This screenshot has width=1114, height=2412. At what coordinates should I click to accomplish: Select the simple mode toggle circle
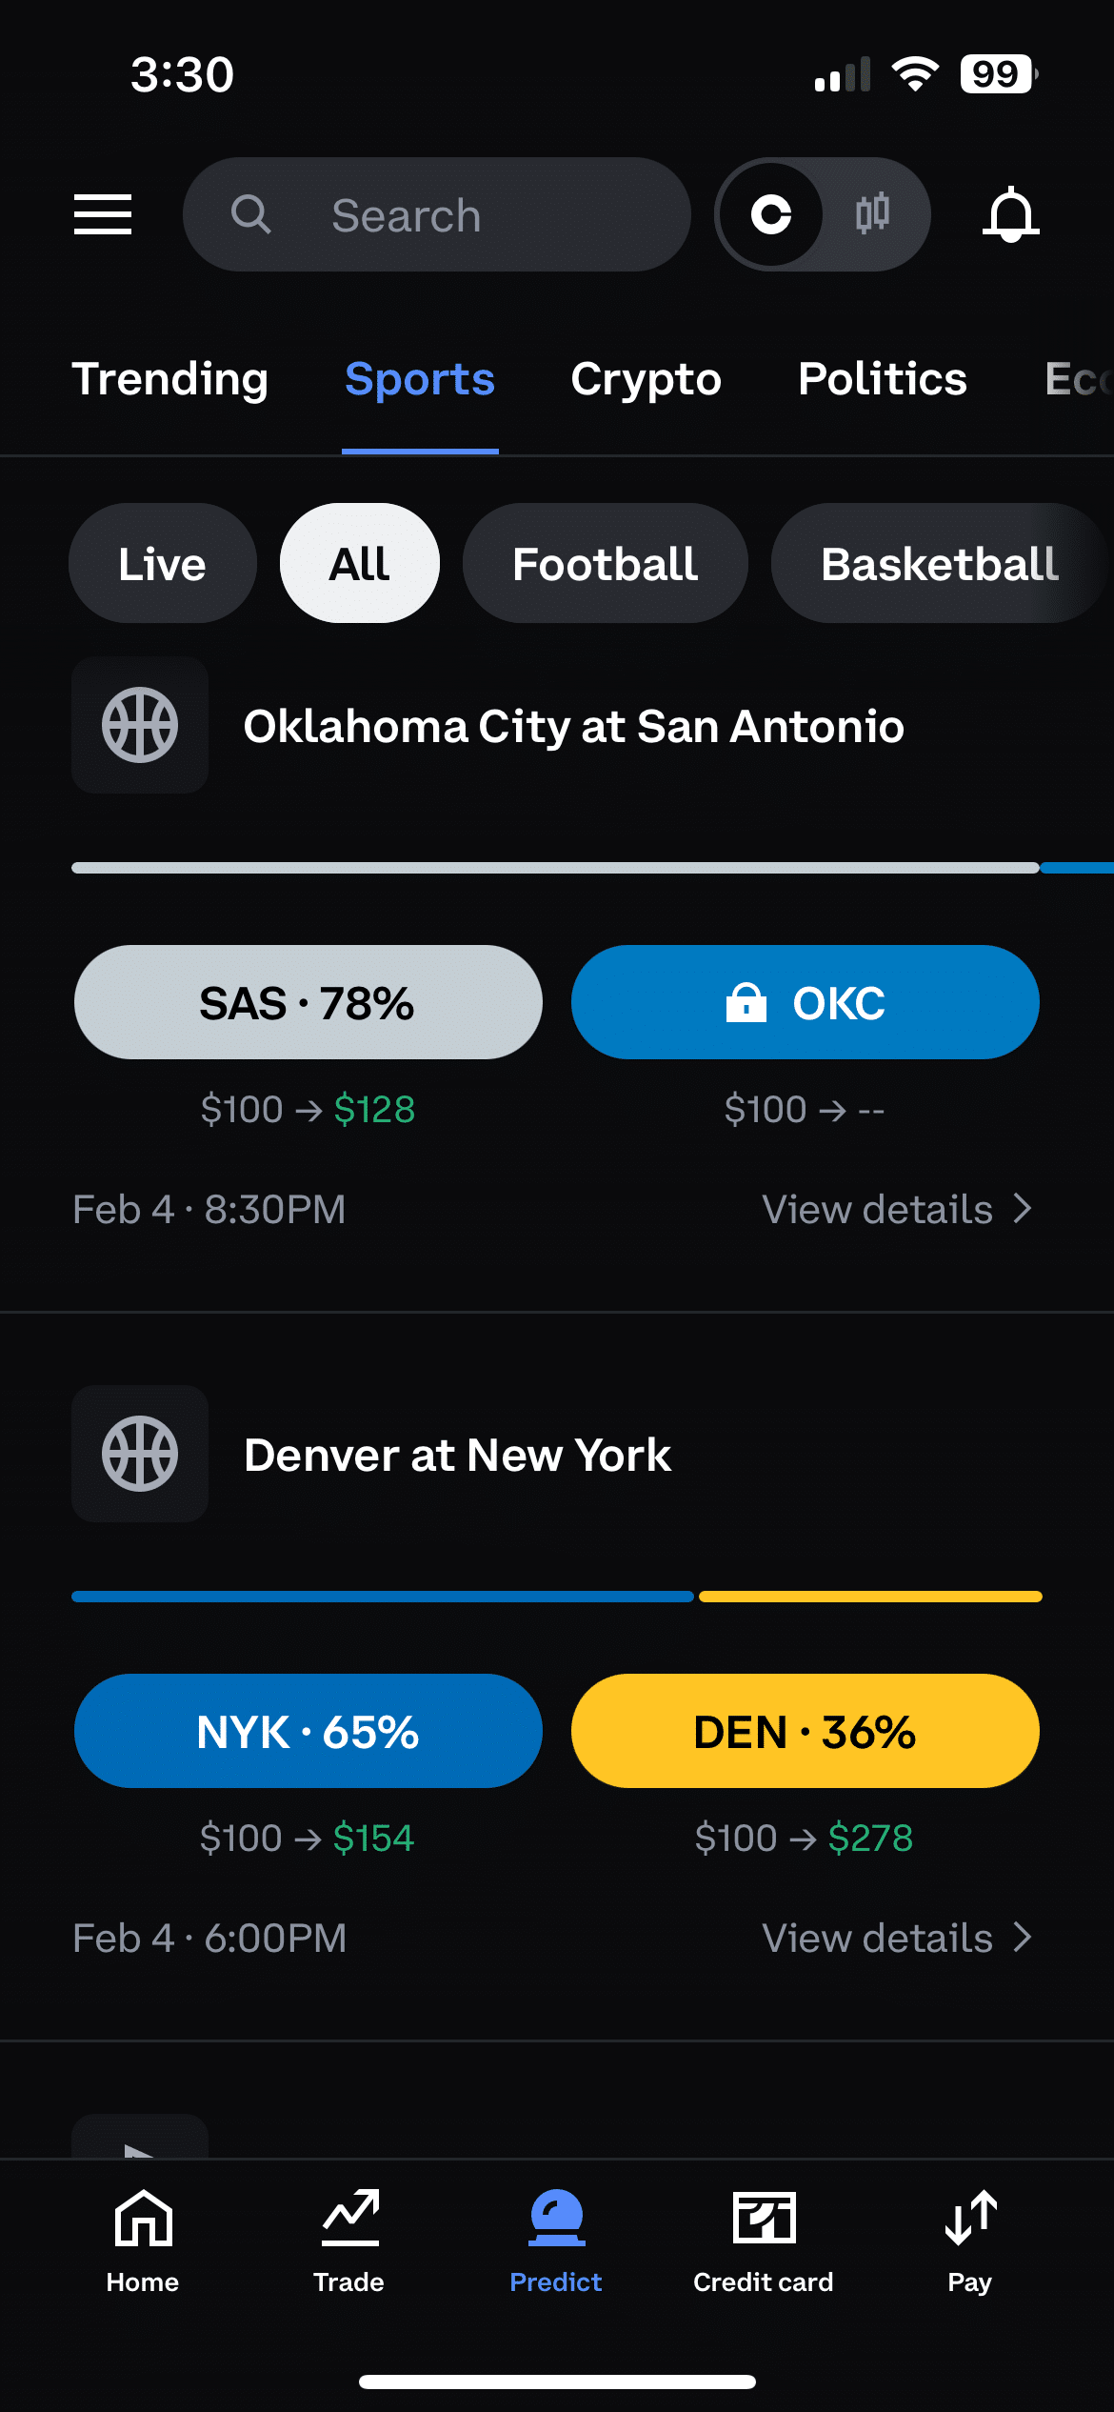771,214
